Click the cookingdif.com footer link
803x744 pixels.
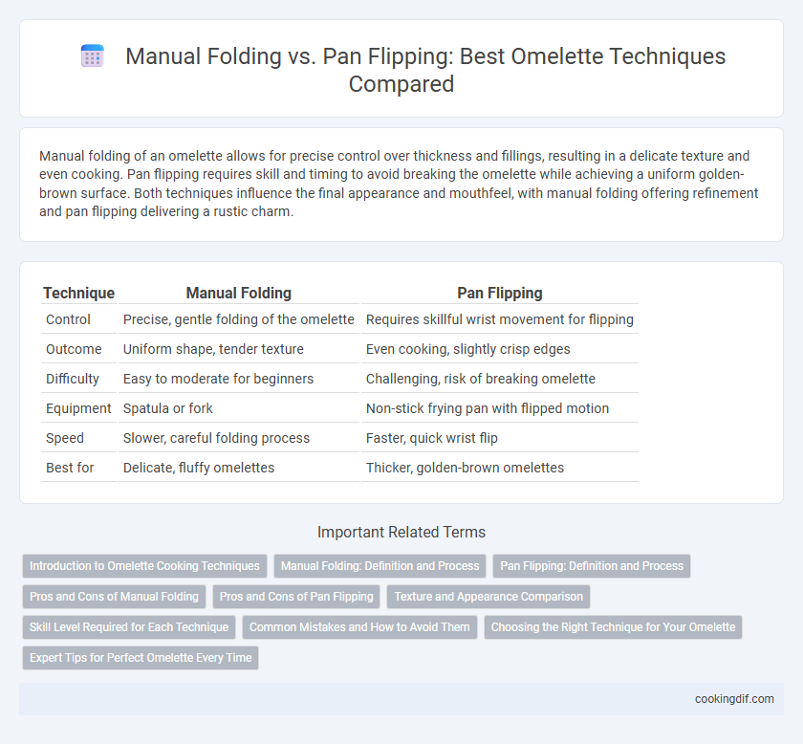coord(734,699)
